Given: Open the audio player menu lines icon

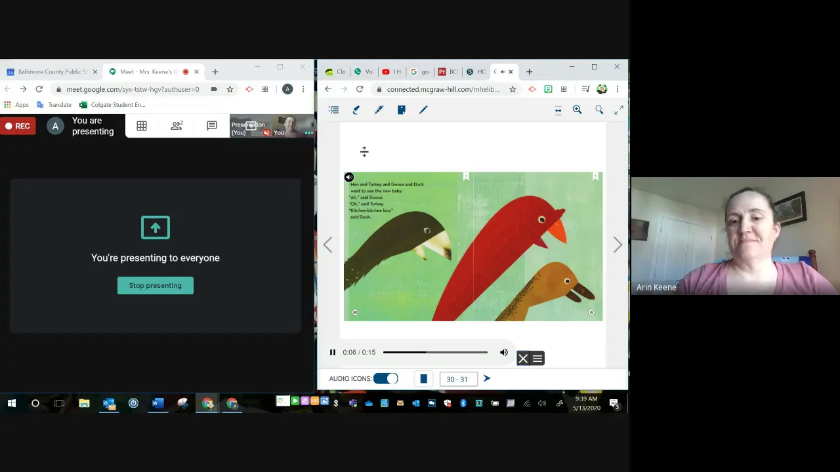Looking at the screenshot, I should pyautogui.click(x=537, y=359).
